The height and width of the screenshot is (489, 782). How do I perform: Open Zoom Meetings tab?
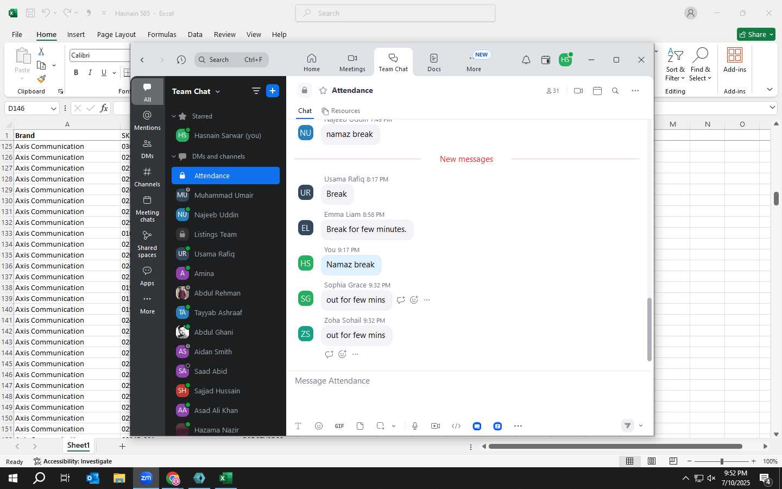(x=352, y=62)
